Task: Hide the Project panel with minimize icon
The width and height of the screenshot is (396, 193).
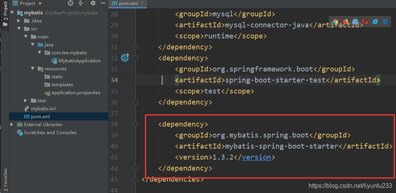Action: point(103,3)
